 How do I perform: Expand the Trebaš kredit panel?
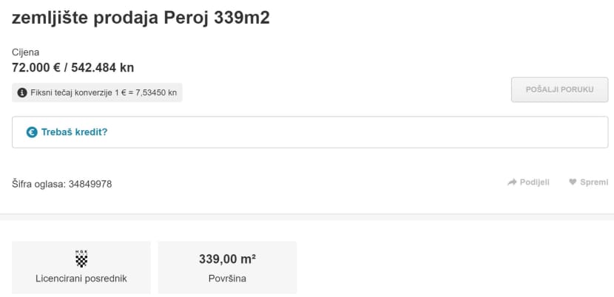point(310,132)
